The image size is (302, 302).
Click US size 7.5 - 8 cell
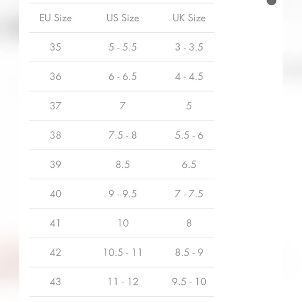point(123,135)
